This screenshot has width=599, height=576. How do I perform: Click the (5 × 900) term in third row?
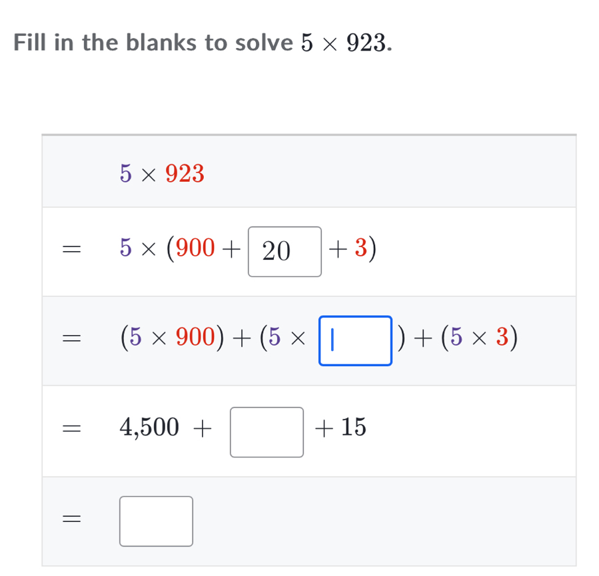[x=170, y=340]
